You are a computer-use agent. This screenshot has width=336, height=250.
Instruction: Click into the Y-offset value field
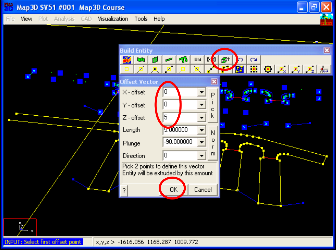click(180, 105)
